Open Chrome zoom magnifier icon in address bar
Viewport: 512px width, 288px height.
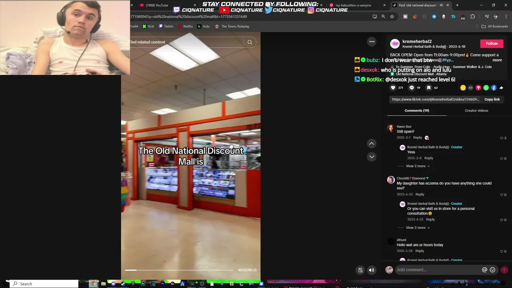[383, 16]
